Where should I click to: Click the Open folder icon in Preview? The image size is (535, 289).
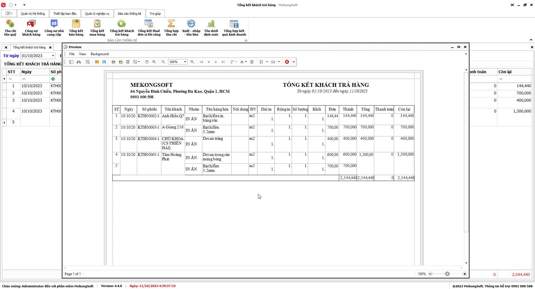[x=97, y=62]
